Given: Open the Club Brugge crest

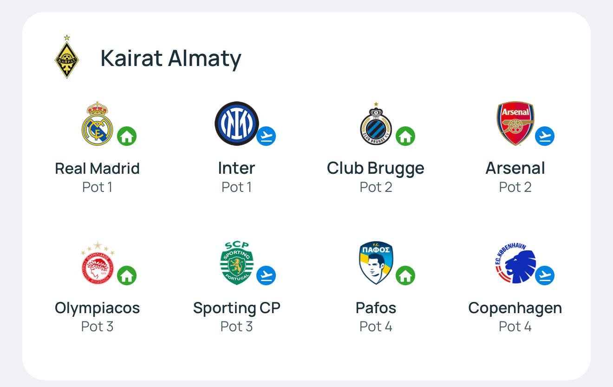Looking at the screenshot, I should pyautogui.click(x=376, y=125).
